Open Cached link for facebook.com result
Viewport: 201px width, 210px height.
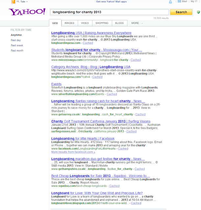click(123, 149)
